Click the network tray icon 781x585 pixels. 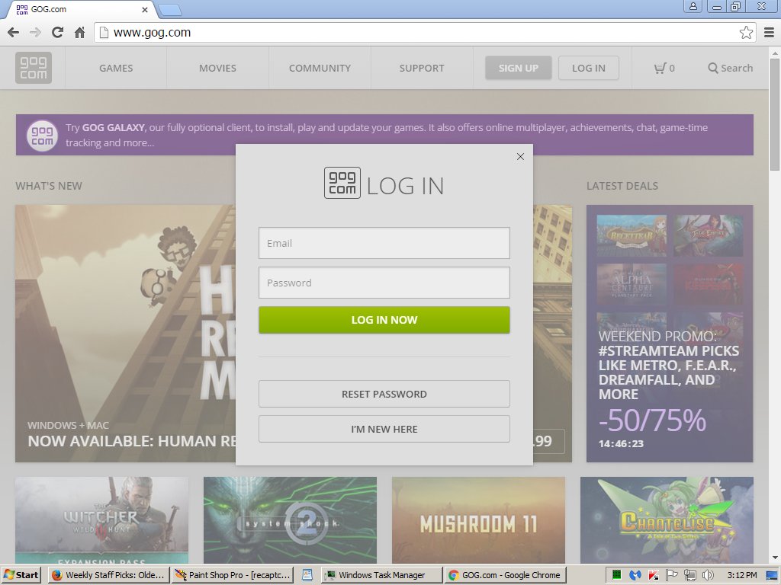[689, 576]
